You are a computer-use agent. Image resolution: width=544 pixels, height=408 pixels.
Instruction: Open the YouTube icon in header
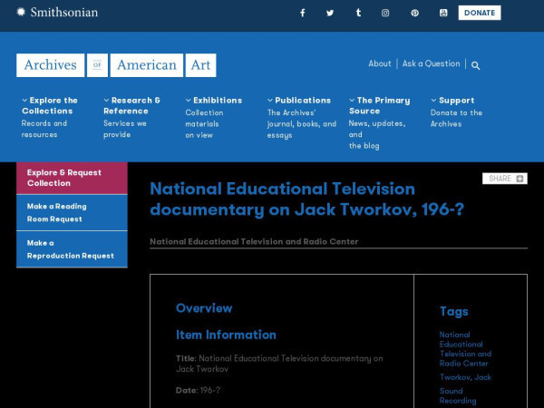pos(443,13)
